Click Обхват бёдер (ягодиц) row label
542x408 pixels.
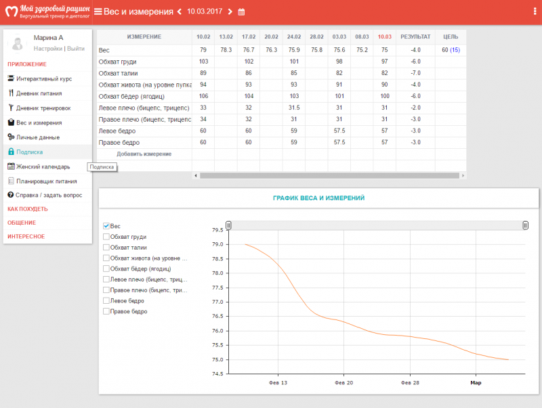[131, 96]
